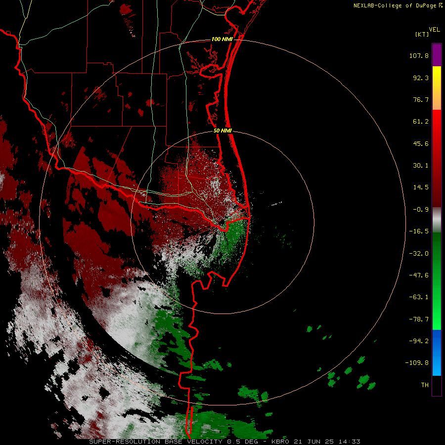Select the 30.1 scale value
This screenshot has height=445, width=445.
click(x=421, y=166)
